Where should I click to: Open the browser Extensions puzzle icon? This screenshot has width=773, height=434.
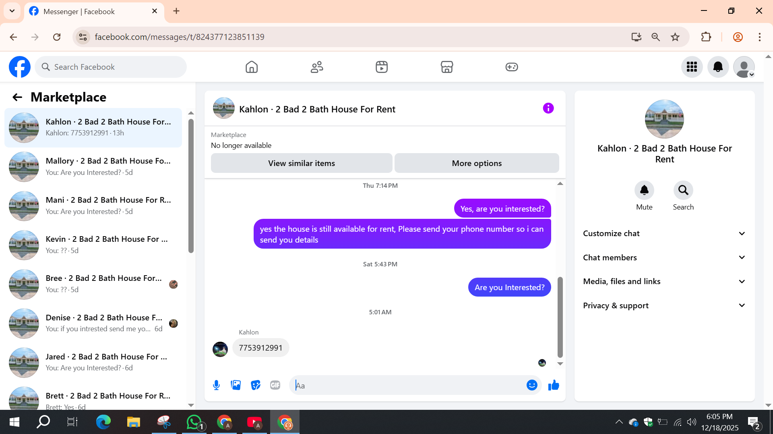(706, 37)
